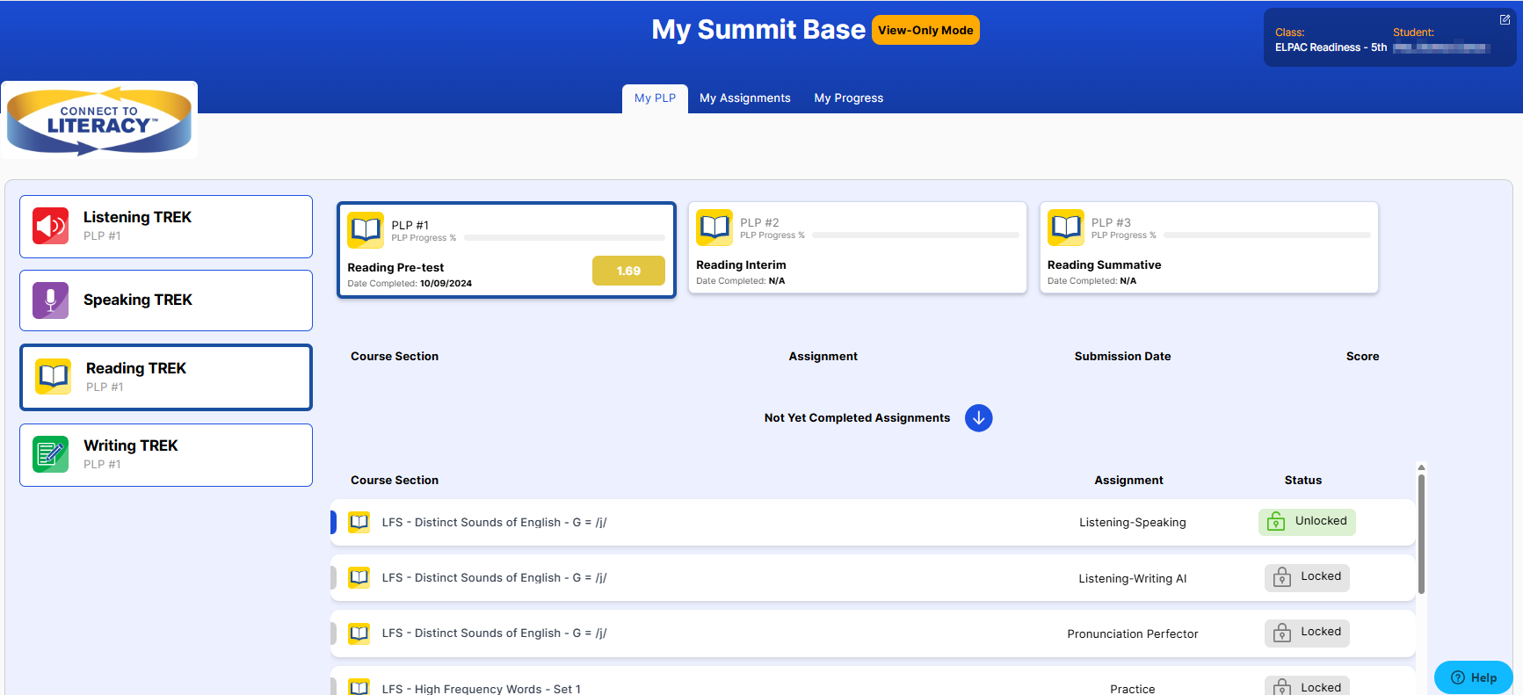Click the red Listening TREK speaker icon

pyautogui.click(x=51, y=226)
